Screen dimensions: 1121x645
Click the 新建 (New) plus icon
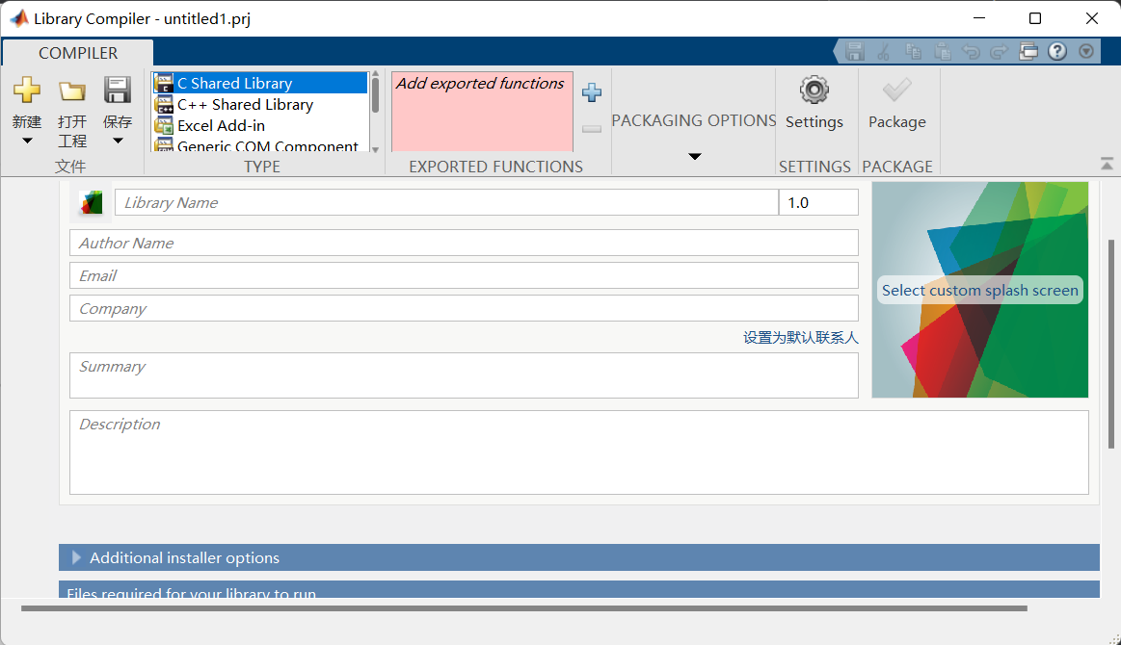tap(27, 91)
